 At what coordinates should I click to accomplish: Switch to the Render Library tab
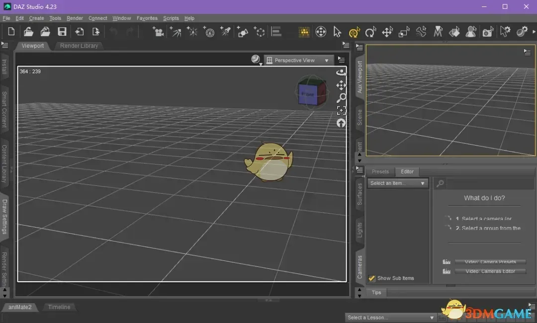point(79,46)
